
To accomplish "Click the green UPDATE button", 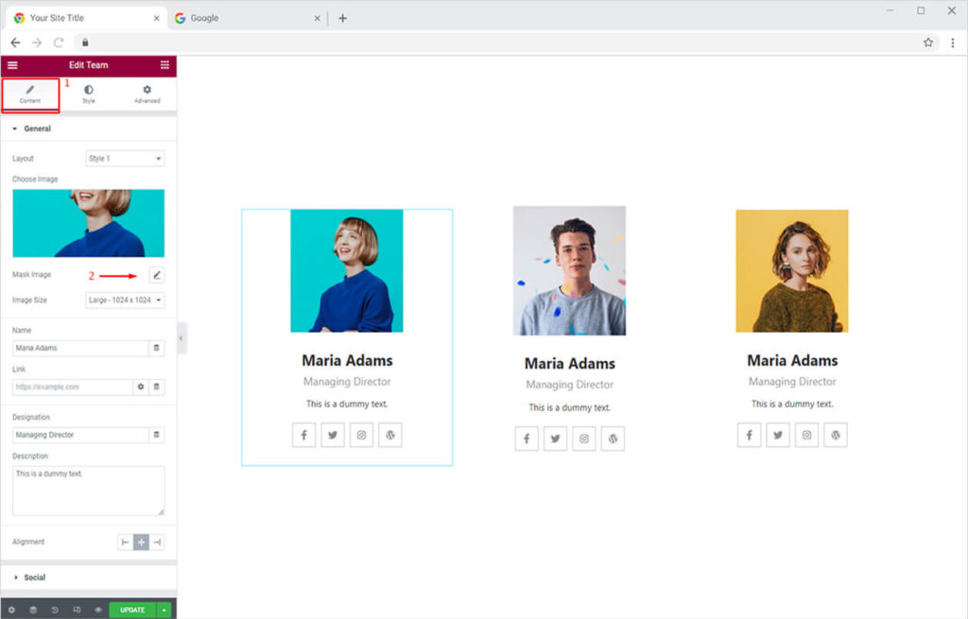I will 132,610.
